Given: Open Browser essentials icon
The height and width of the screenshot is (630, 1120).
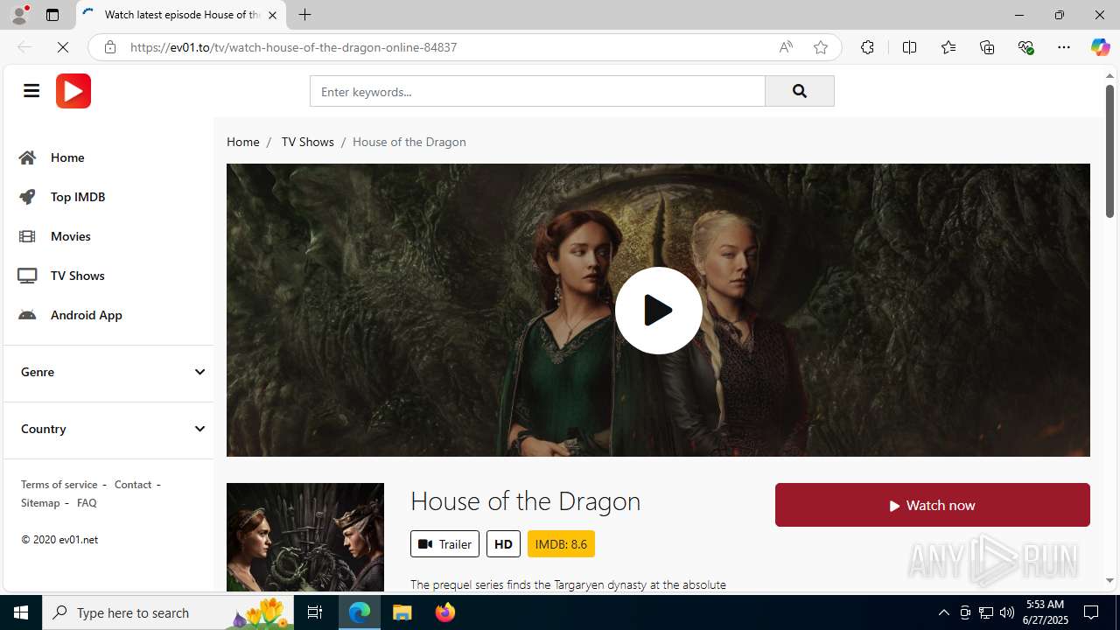Looking at the screenshot, I should (x=1025, y=47).
